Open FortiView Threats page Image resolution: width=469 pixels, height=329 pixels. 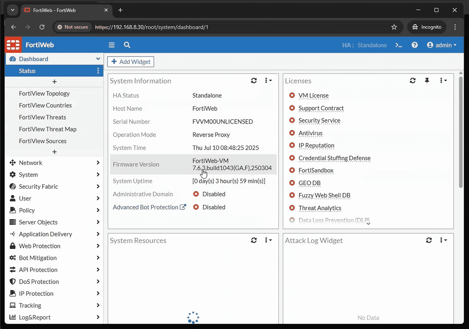tap(42, 117)
